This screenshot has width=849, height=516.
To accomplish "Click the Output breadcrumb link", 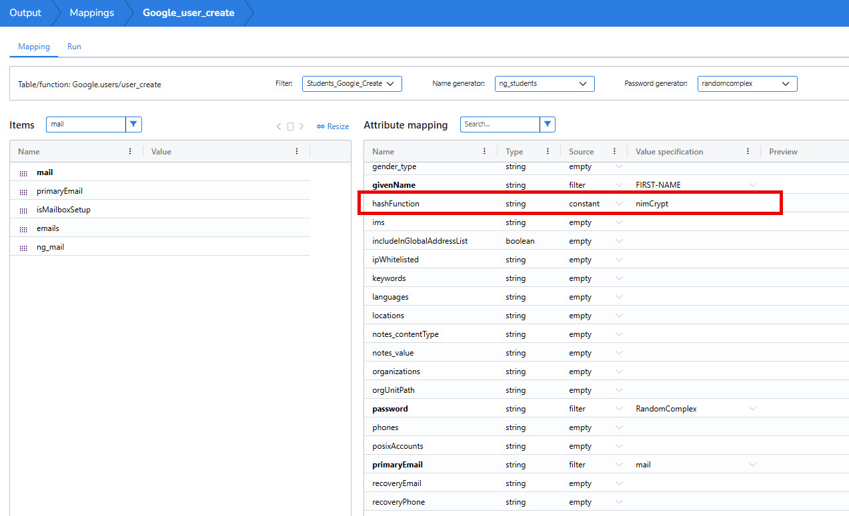I will coord(25,13).
